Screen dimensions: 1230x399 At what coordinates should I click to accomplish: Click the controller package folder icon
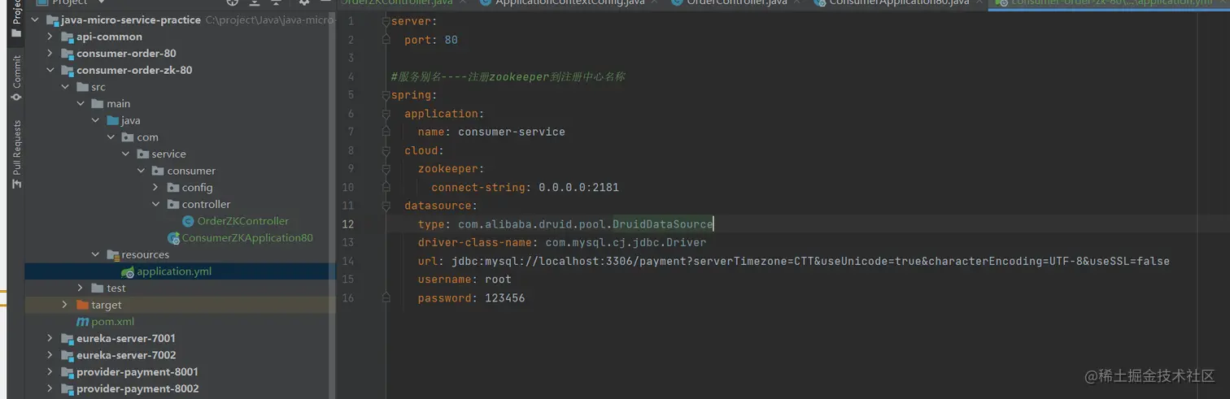173,204
